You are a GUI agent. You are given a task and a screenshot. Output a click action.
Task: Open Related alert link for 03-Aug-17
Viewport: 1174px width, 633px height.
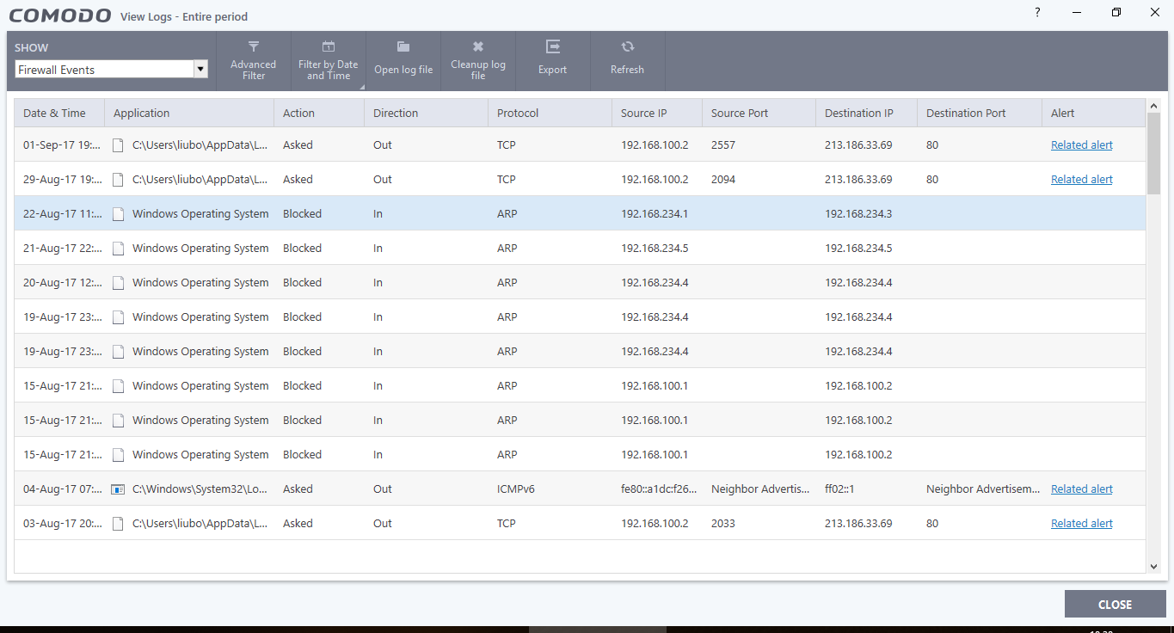click(x=1082, y=524)
